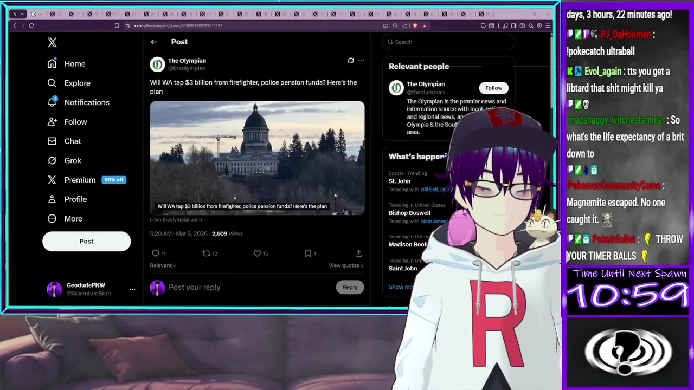
Task: Click the browser back arrow
Action: pyautogui.click(x=15, y=25)
